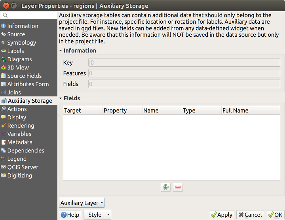
Task: Click the search box above the sidebar
Action: tap(28, 15)
